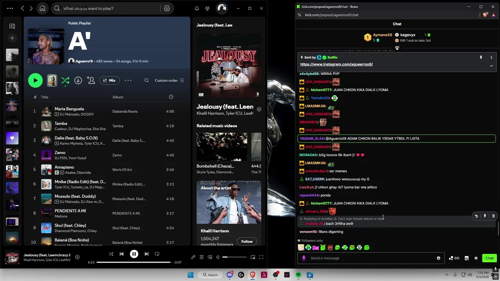Follow Khalil Harrison

(x=247, y=242)
